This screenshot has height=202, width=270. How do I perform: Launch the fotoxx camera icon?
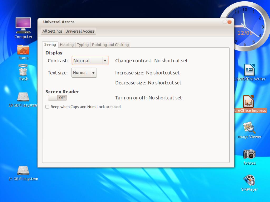(x=249, y=154)
